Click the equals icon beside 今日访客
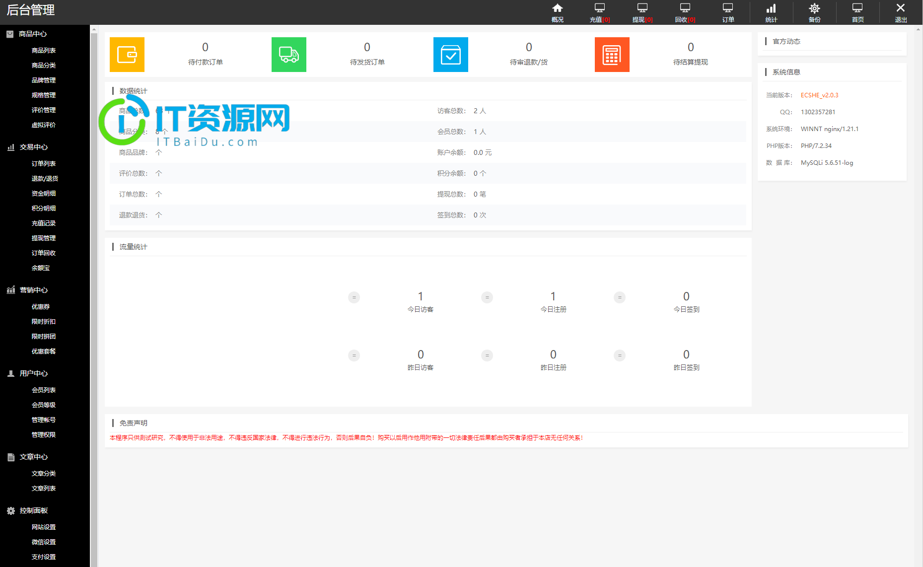Viewport: 923px width, 567px height. pos(354,297)
